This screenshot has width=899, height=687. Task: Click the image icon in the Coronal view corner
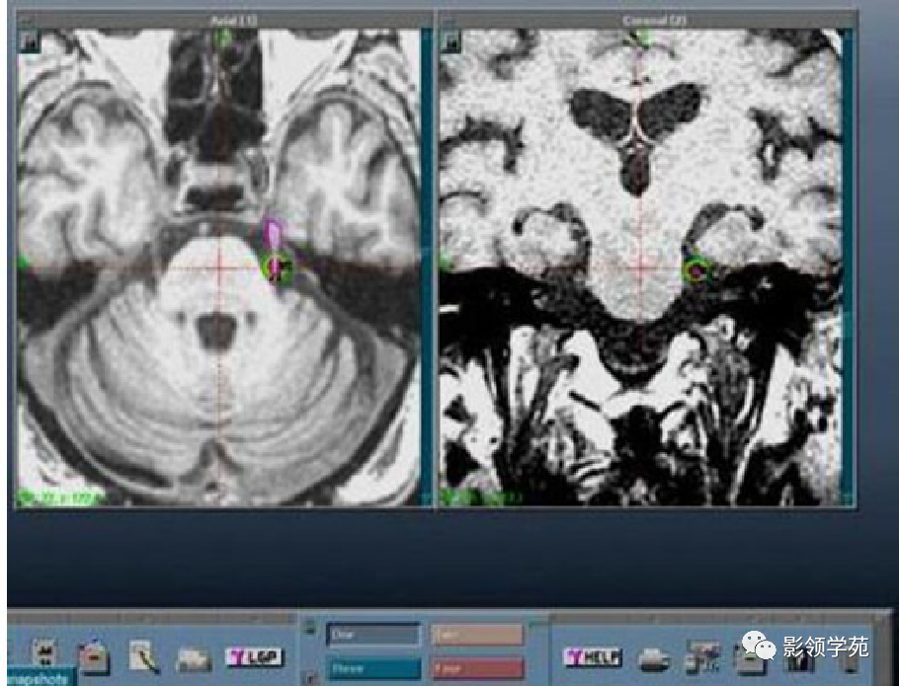coord(450,41)
